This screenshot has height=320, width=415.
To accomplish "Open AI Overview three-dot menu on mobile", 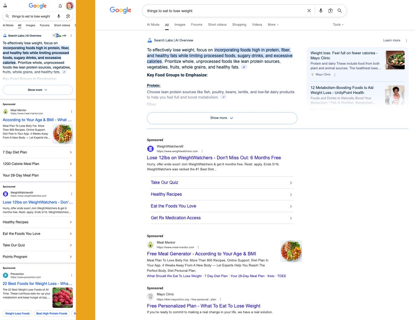I will tap(71, 35).
